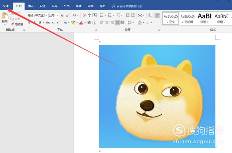Toggle show paragraph marks
This screenshot has width=232, height=153.
point(157,15)
